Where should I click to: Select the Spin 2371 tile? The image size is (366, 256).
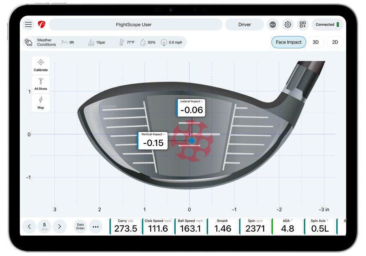click(255, 226)
